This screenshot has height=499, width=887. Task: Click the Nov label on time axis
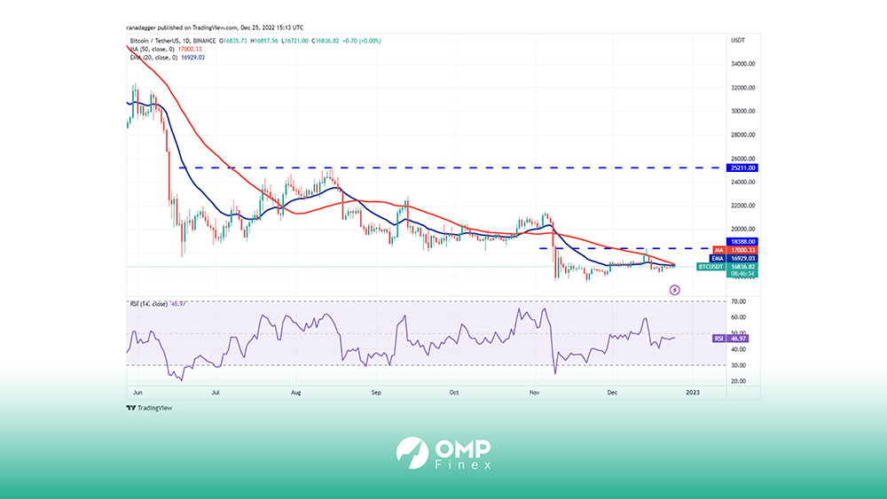[535, 392]
